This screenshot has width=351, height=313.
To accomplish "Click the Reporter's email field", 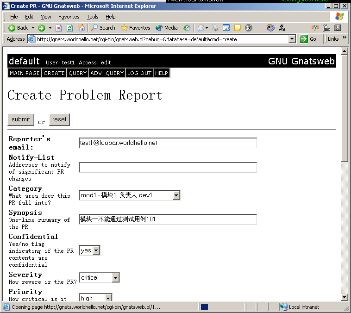I will tap(168, 143).
